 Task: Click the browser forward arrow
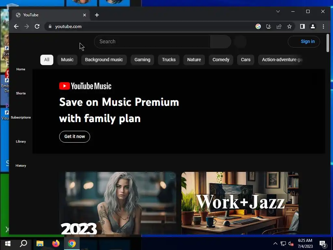[x=27, y=26]
